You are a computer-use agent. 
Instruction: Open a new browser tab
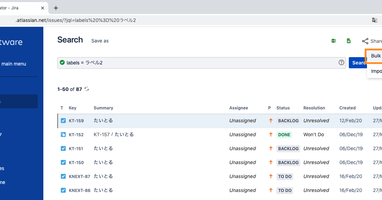56,8
